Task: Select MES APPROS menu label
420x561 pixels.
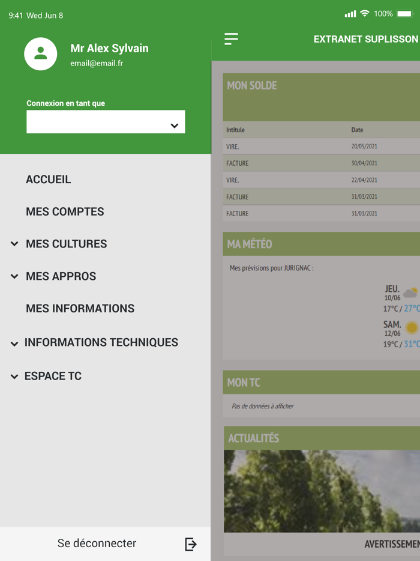Action: (61, 276)
